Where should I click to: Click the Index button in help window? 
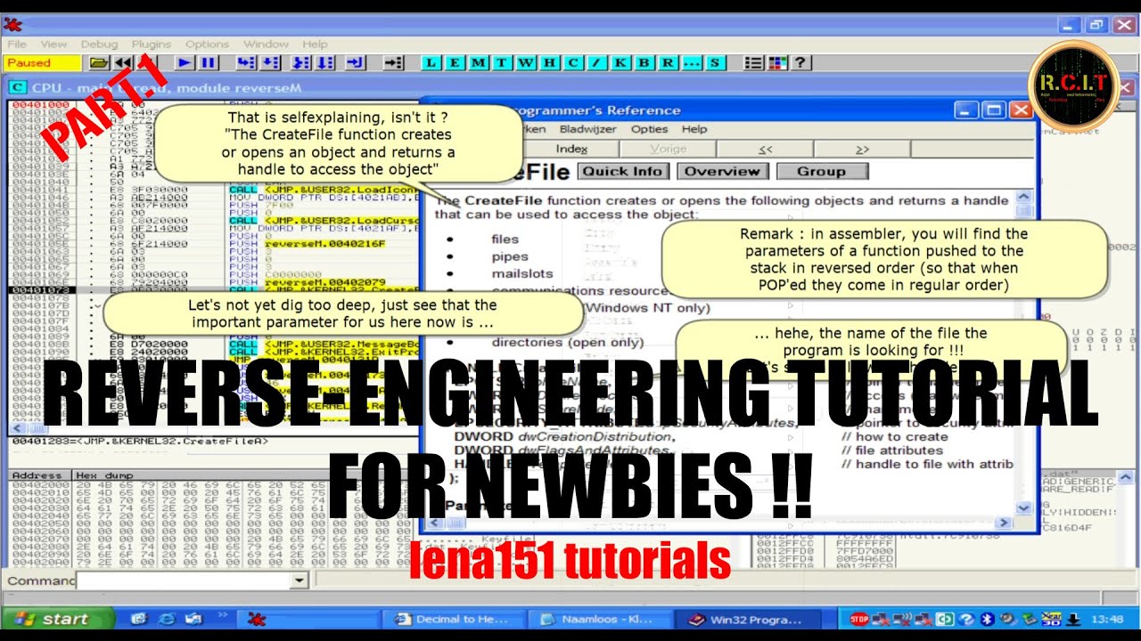571,149
